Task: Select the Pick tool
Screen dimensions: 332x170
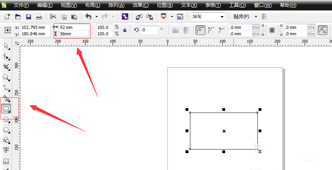Action: pyautogui.click(x=6, y=46)
